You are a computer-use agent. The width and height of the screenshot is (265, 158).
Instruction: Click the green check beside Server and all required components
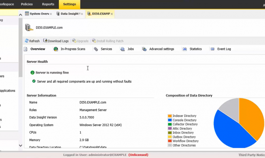click(34, 81)
